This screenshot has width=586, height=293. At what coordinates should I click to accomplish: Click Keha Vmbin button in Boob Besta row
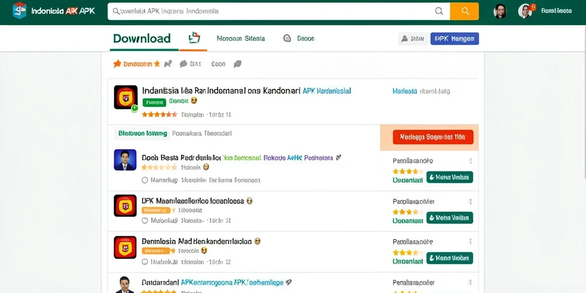pyautogui.click(x=450, y=177)
